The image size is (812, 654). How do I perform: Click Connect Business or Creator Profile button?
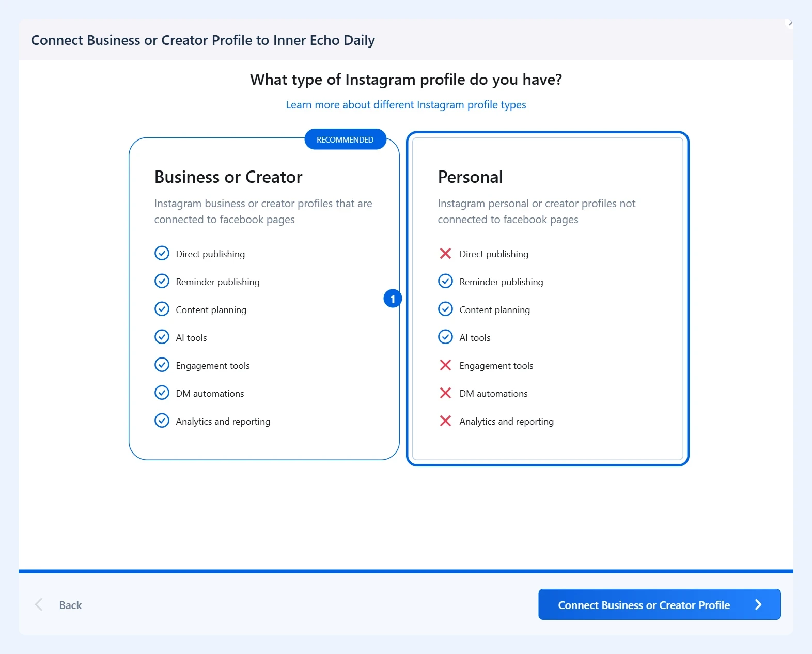(660, 604)
